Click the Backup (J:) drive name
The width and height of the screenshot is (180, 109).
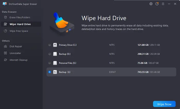65,72
